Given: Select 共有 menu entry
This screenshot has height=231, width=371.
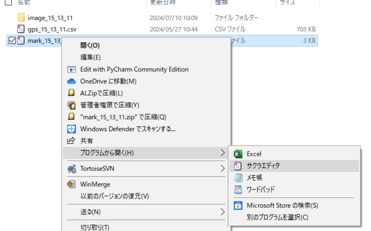Looking at the screenshot, I should (87, 141).
